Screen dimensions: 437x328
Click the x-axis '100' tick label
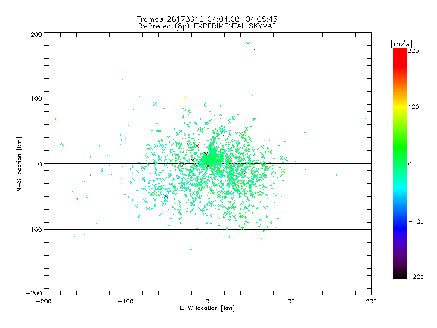(290, 301)
